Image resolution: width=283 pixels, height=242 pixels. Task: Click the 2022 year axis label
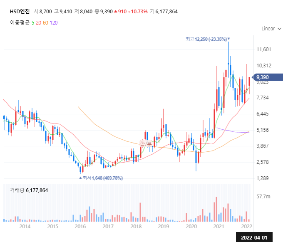point(247,227)
